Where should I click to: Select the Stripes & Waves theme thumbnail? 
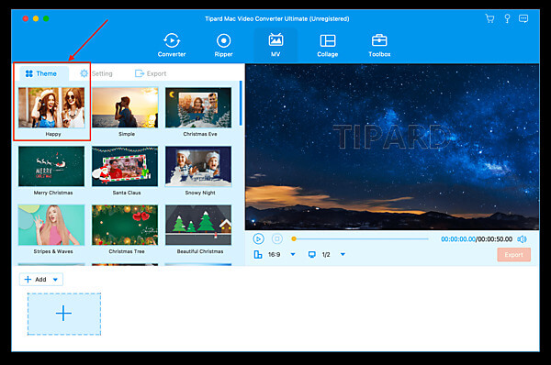(51, 225)
